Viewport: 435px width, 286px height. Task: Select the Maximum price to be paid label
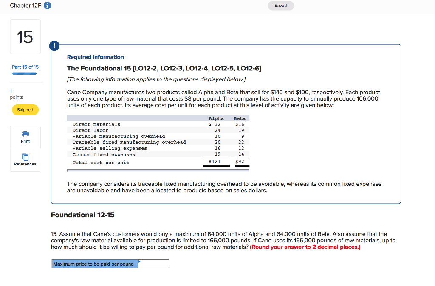point(94,264)
